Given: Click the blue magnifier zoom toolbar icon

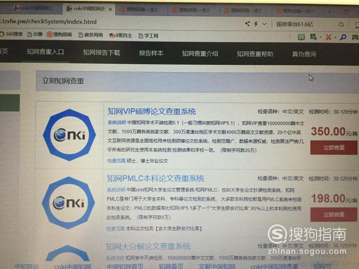Looking at the screenshot, I should click(x=343, y=37).
